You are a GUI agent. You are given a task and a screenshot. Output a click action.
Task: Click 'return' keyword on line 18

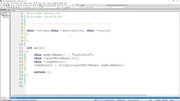[x=40, y=72]
